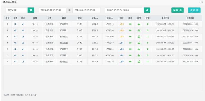Open detail magnifier for row 6
Screen dimensions: 205x101
[15, 55]
